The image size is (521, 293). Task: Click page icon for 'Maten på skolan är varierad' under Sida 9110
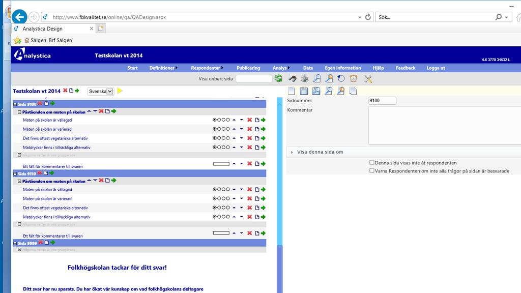coord(257,199)
